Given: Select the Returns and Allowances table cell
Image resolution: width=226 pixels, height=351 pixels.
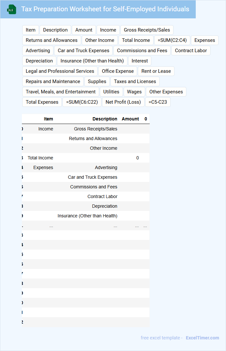Looking at the screenshot, I should [x=93, y=138].
